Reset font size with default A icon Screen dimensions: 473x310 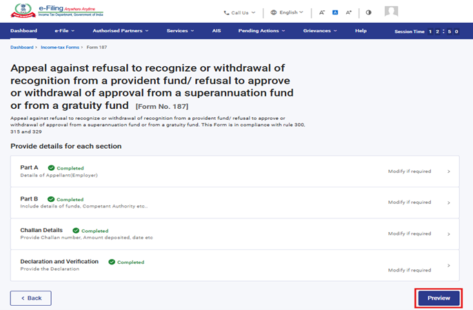coord(335,12)
